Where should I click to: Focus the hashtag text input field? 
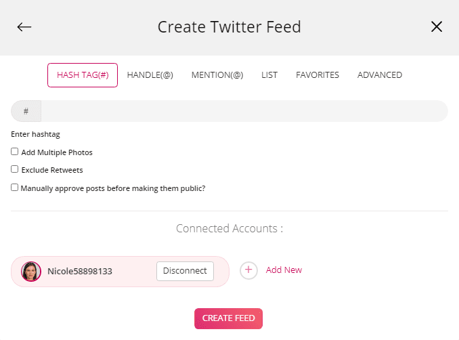coord(244,111)
